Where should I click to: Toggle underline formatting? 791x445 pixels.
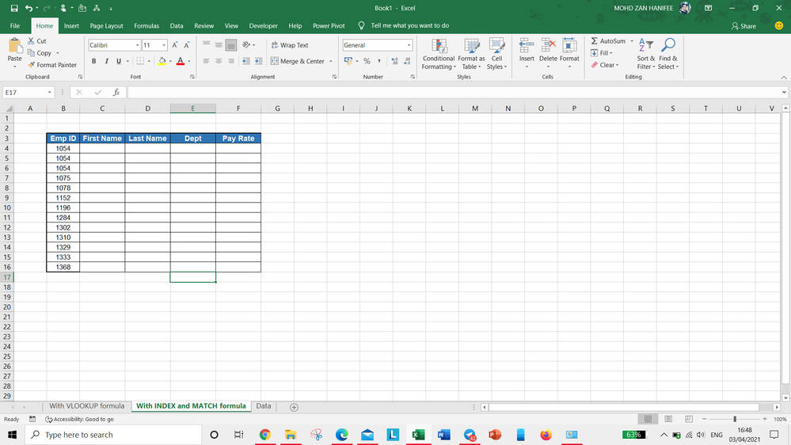119,61
